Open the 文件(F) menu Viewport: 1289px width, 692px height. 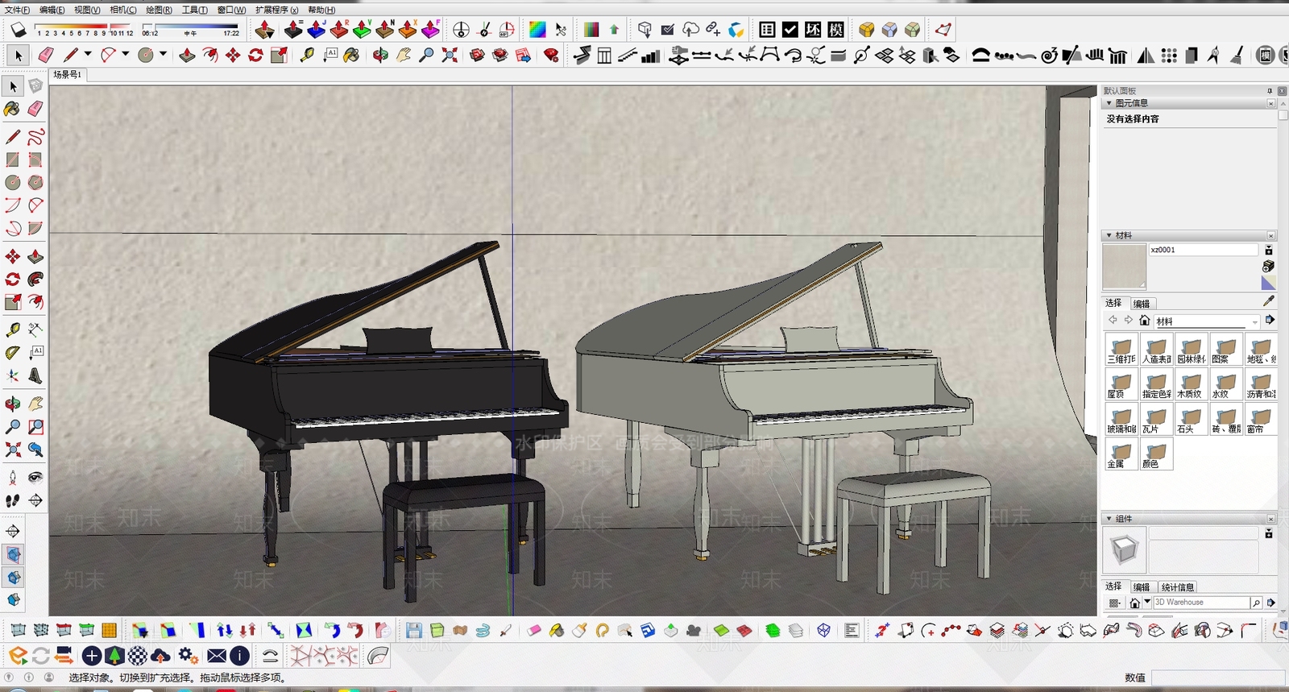coord(17,10)
